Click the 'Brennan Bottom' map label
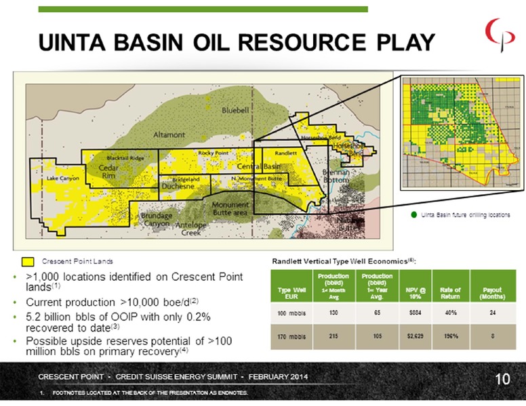The width and height of the screenshot is (526, 406). point(336,176)
